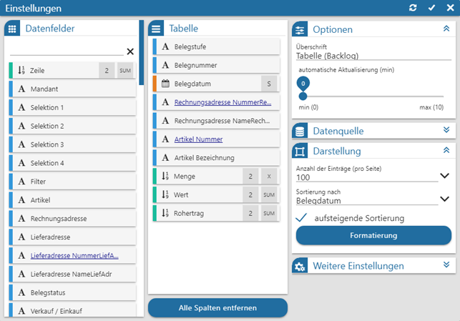Select Artikel Bezeichnung table column
460x321 pixels.
pos(215,157)
